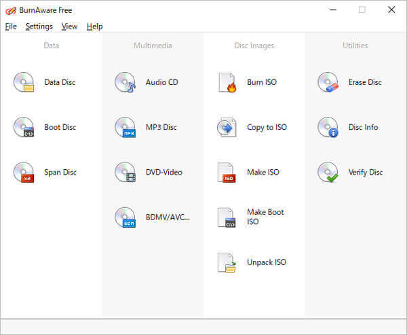Select the Span Disc icon
Viewport: 407px width, 335px height.
coord(24,173)
